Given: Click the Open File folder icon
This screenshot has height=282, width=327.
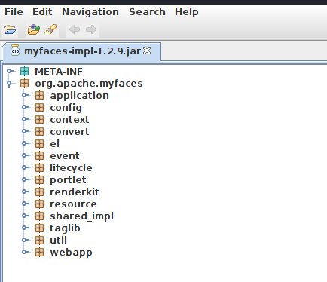Looking at the screenshot, I should (x=10, y=29).
